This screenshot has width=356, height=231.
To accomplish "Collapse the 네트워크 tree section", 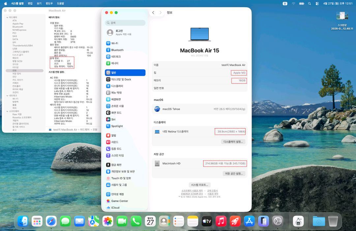I will coord(7,95).
